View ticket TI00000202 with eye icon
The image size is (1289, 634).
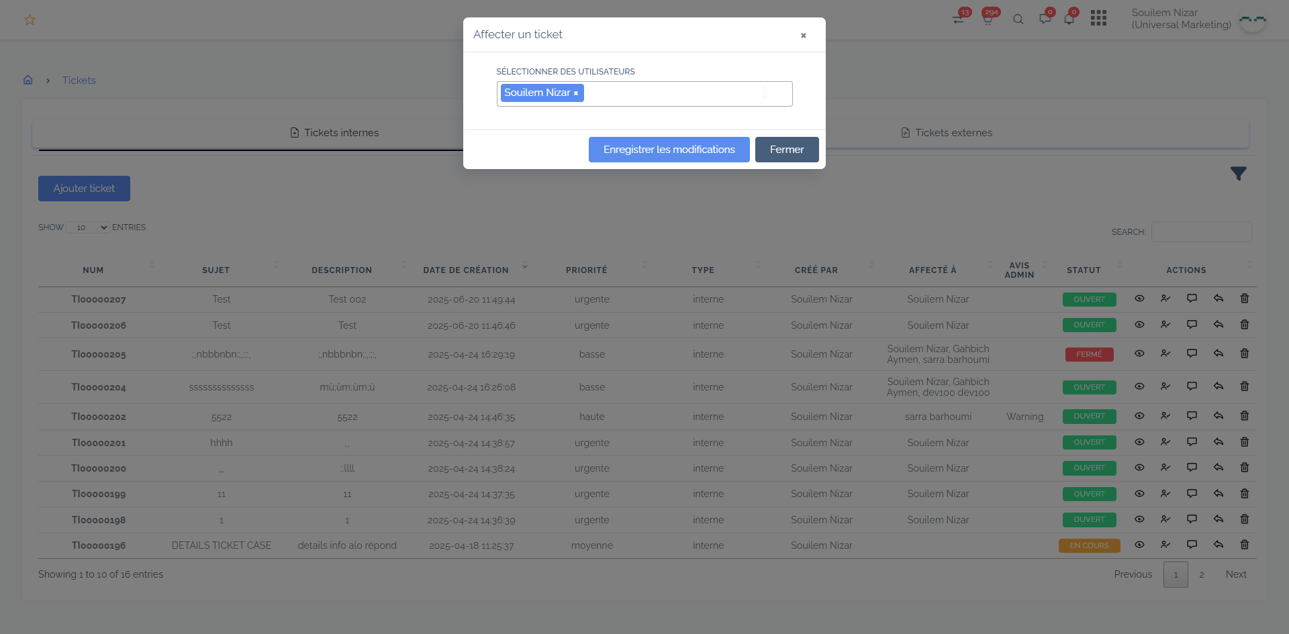click(x=1139, y=416)
